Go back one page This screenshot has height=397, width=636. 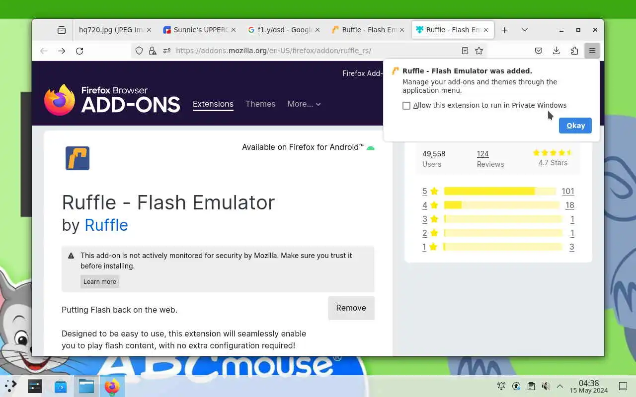point(44,51)
